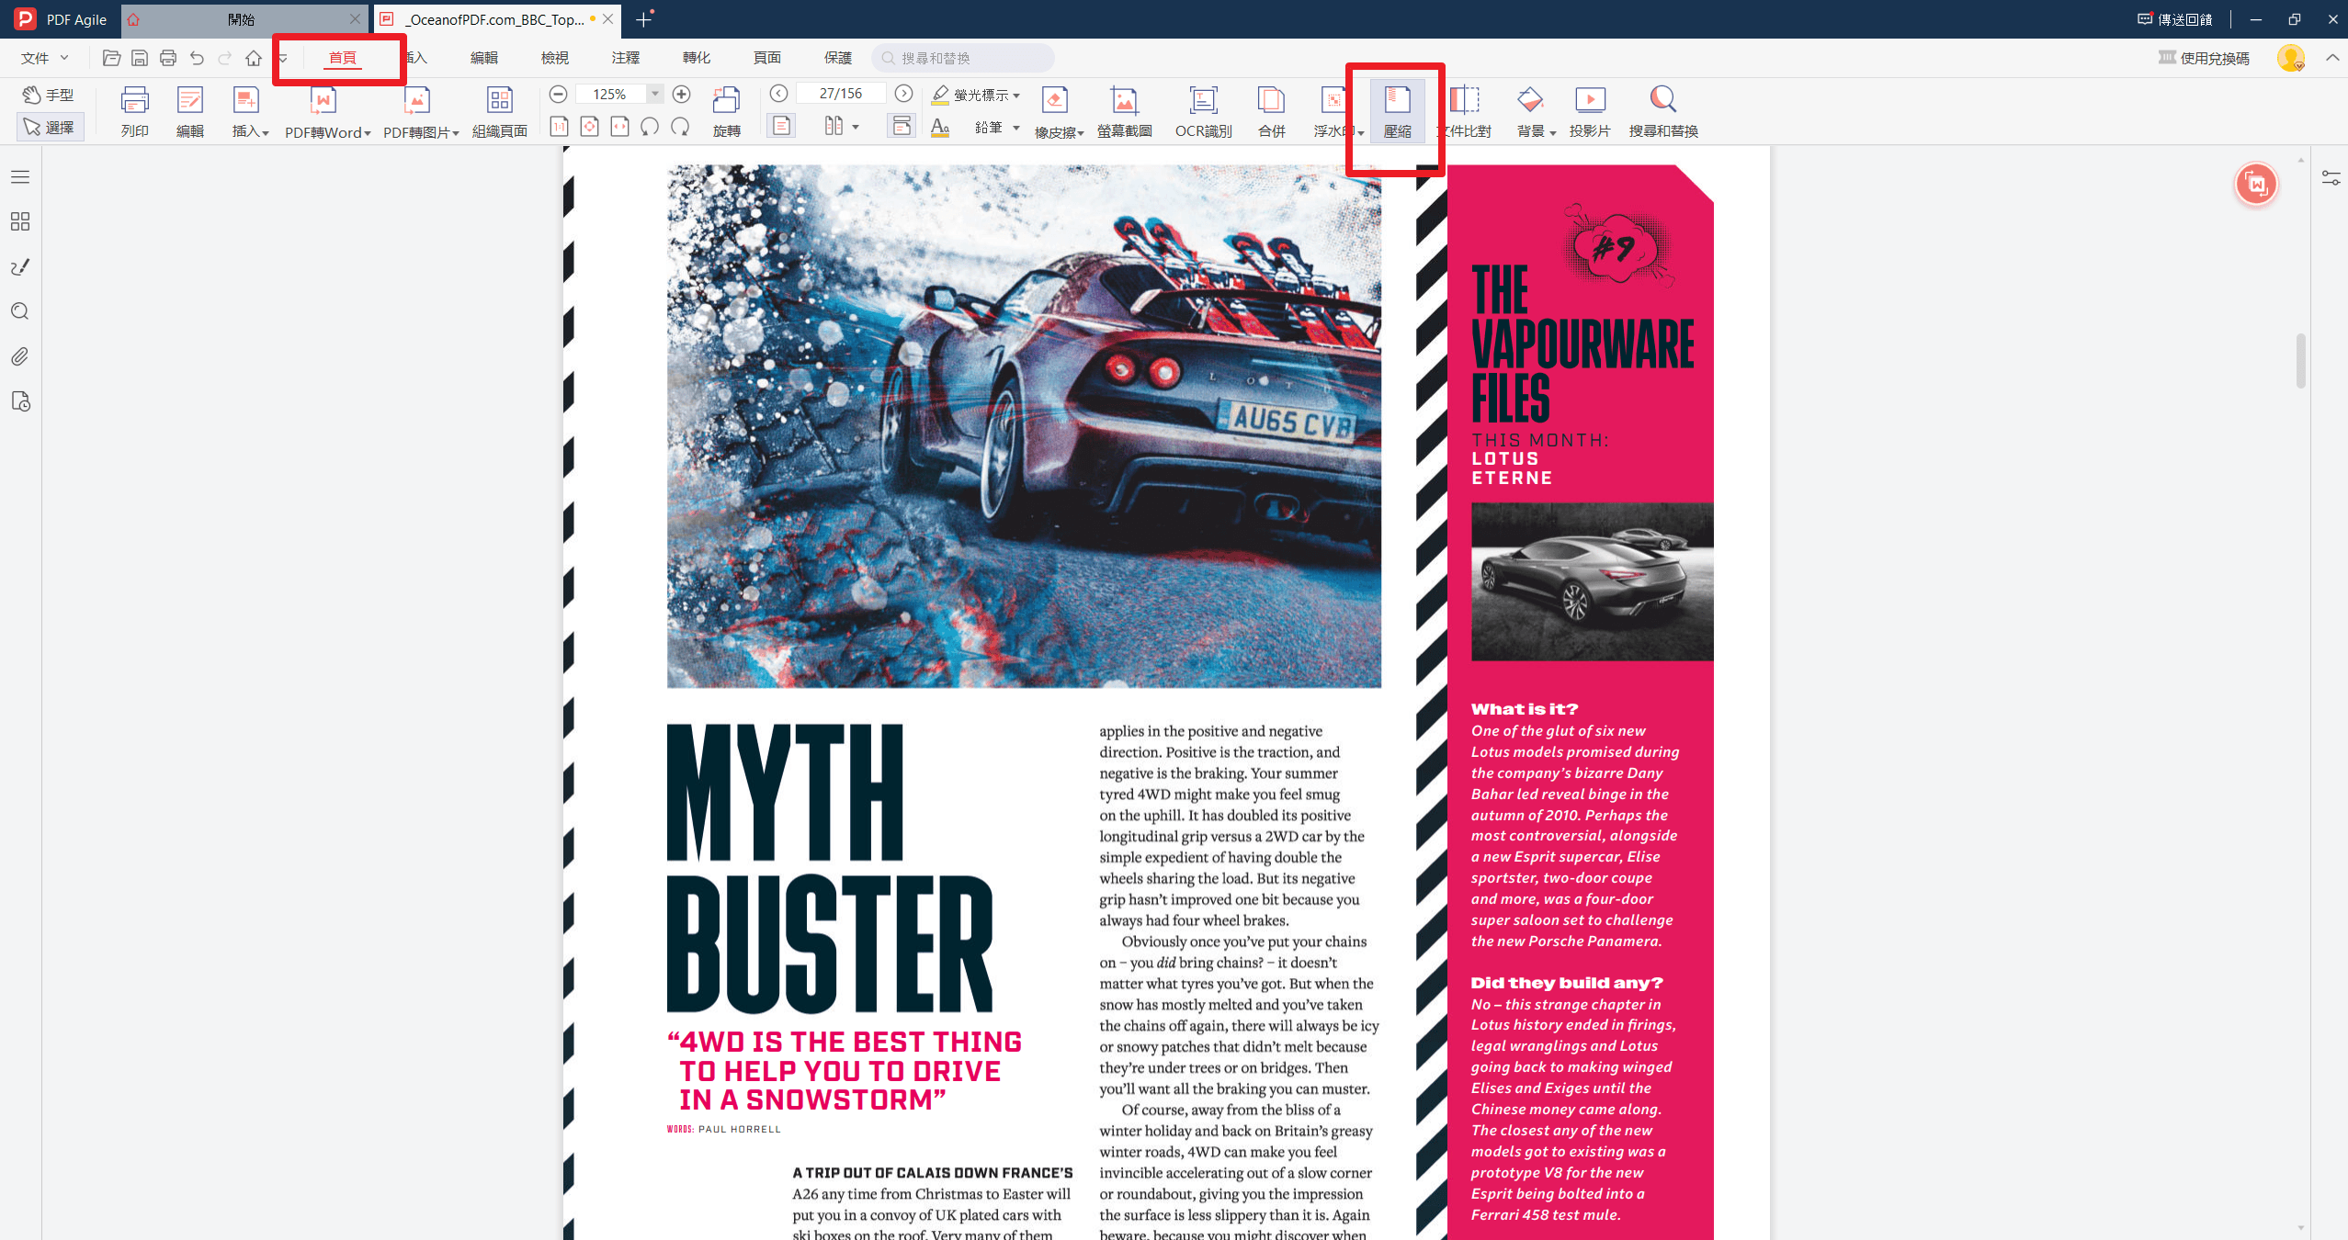Switch to the 保護 ribbon tab
The width and height of the screenshot is (2348, 1240).
click(838, 58)
